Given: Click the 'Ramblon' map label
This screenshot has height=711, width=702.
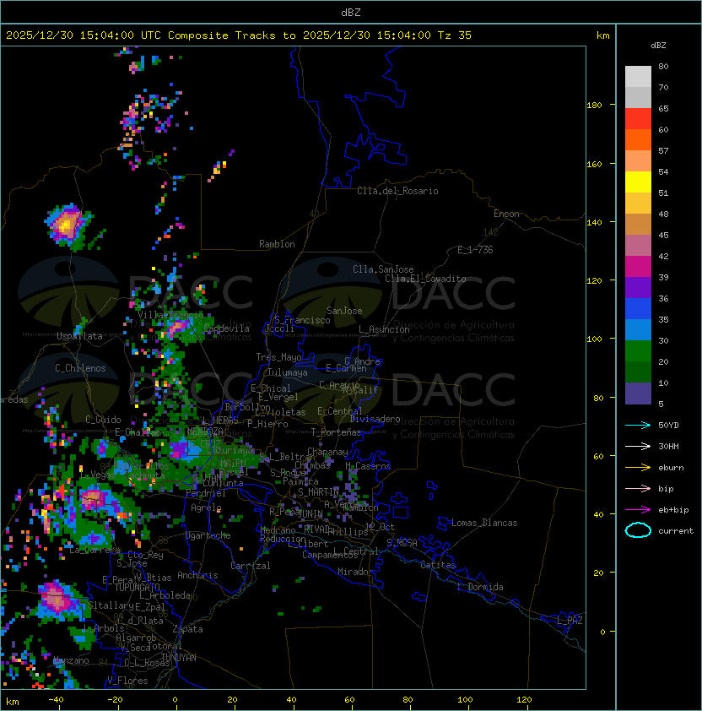Looking at the screenshot, I should point(277,244).
